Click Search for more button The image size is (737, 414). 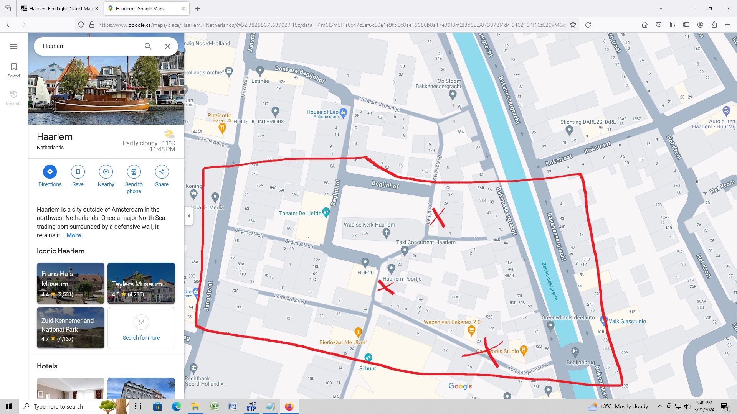point(141,328)
